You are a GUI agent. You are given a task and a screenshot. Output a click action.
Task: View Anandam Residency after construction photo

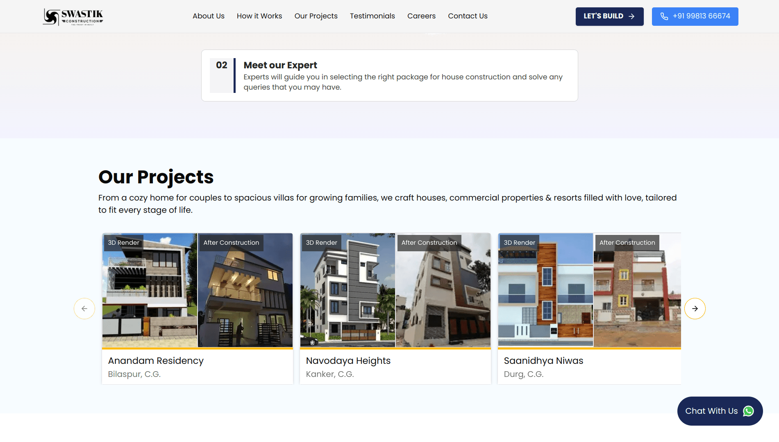click(x=245, y=291)
